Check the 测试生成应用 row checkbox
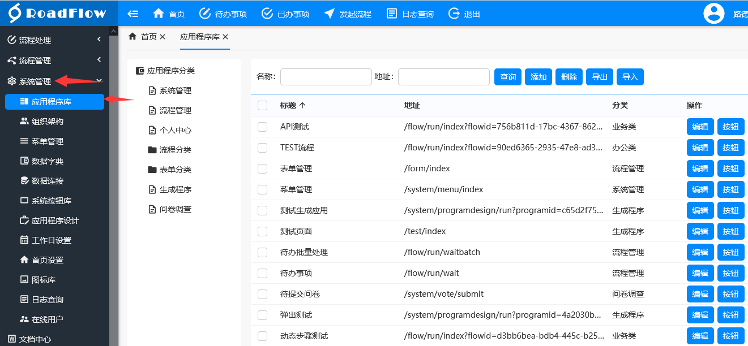The width and height of the screenshot is (748, 346). point(262,210)
